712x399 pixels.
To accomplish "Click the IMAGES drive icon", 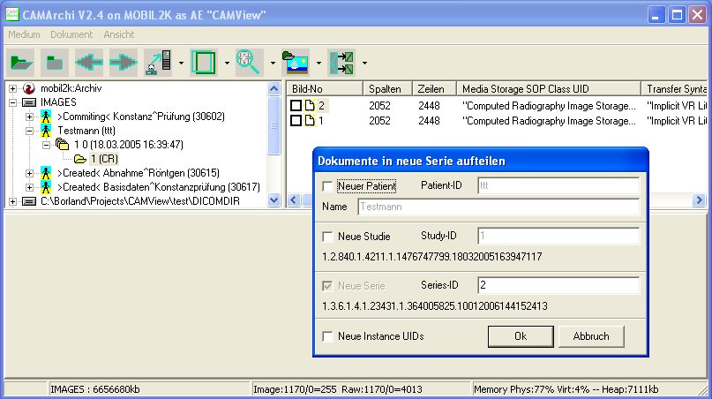I will click(29, 102).
